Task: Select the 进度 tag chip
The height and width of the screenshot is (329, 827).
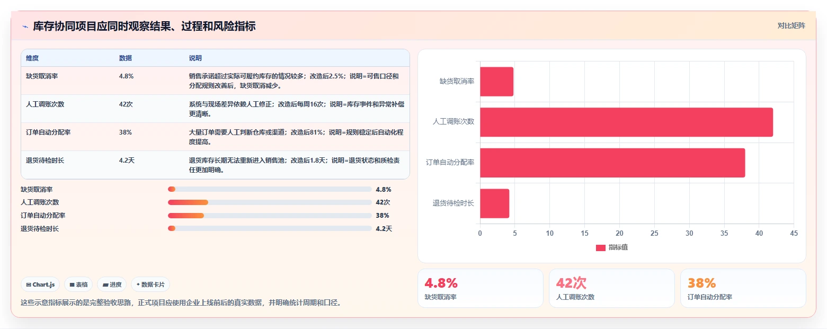Action: [112, 284]
